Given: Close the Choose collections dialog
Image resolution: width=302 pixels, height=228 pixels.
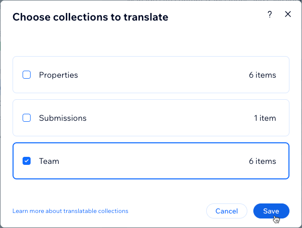Looking at the screenshot, I should [288, 14].
